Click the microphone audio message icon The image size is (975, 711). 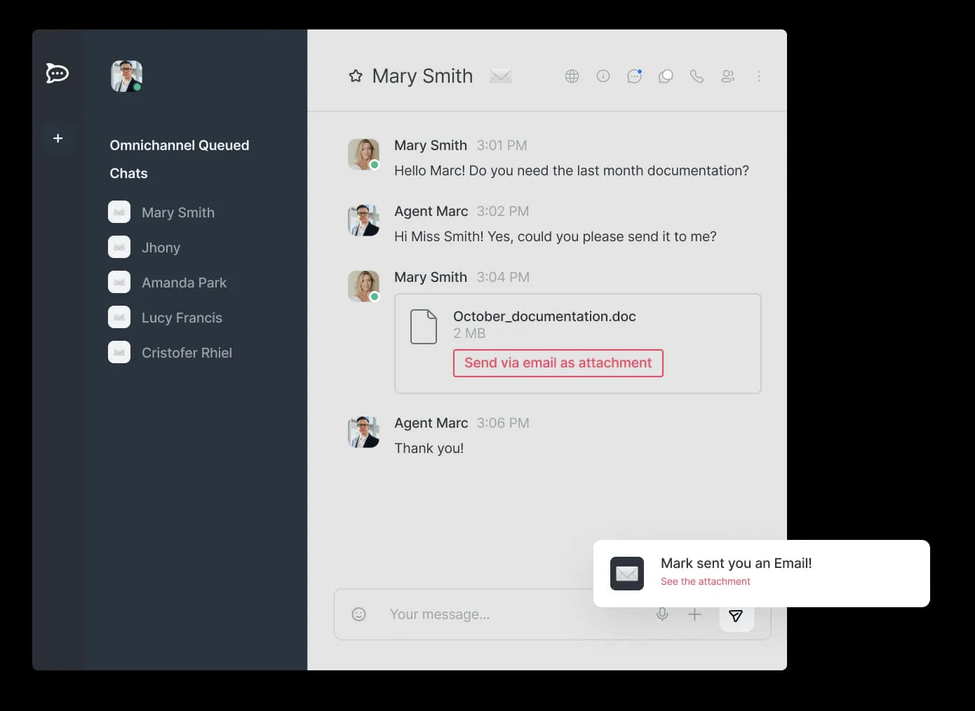pyautogui.click(x=662, y=614)
